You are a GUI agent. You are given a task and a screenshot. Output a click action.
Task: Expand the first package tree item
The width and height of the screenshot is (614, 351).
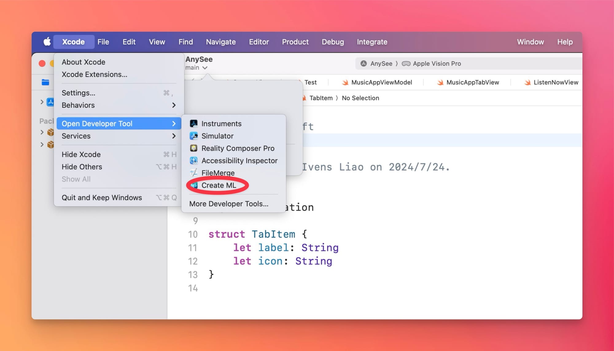(42, 132)
